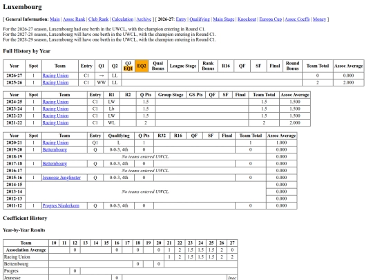Open the 2026-27 Entry link

(181, 19)
